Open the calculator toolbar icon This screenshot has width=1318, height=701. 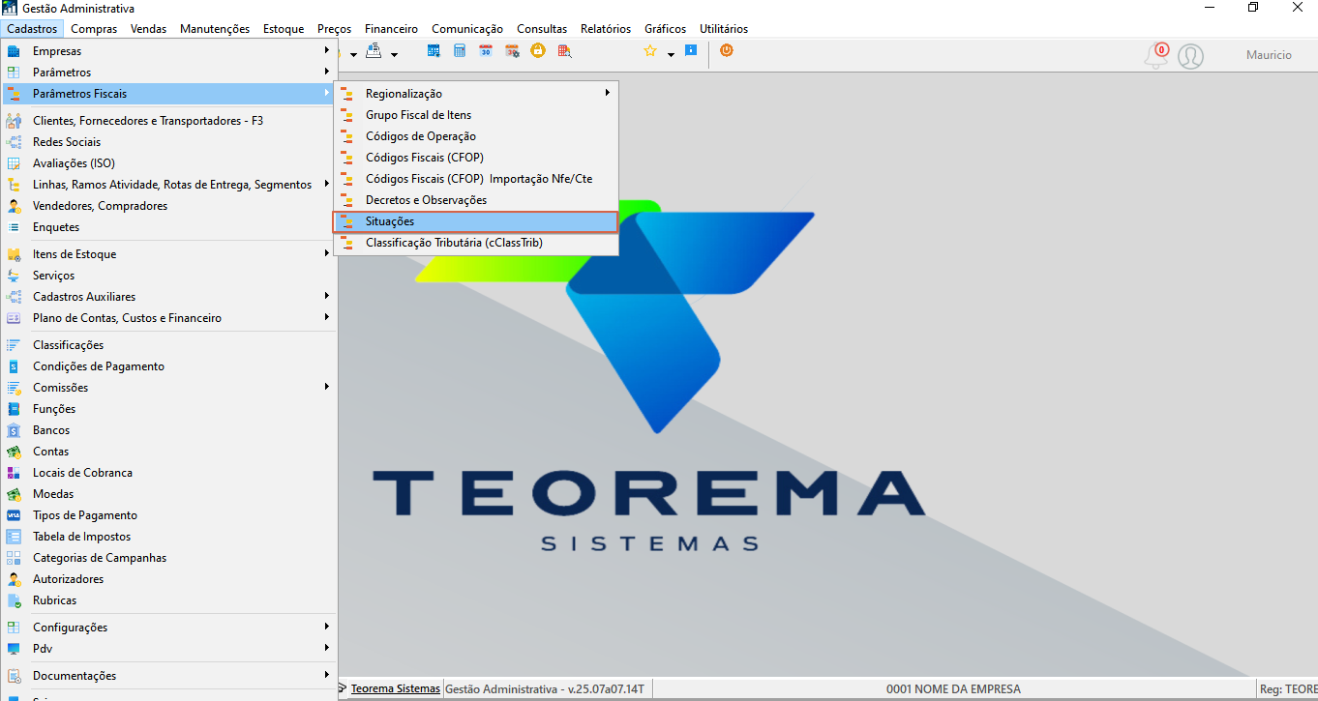(x=460, y=51)
